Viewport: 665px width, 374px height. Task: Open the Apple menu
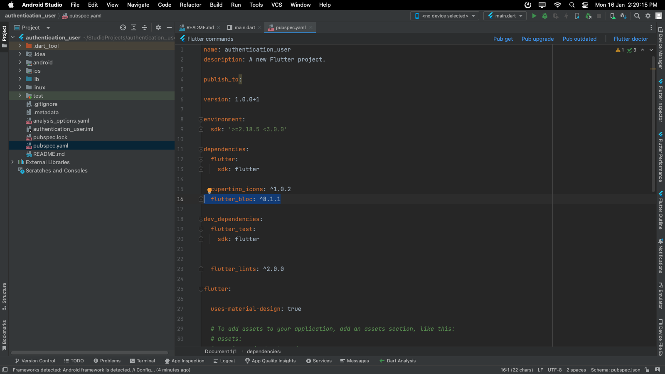click(11, 5)
